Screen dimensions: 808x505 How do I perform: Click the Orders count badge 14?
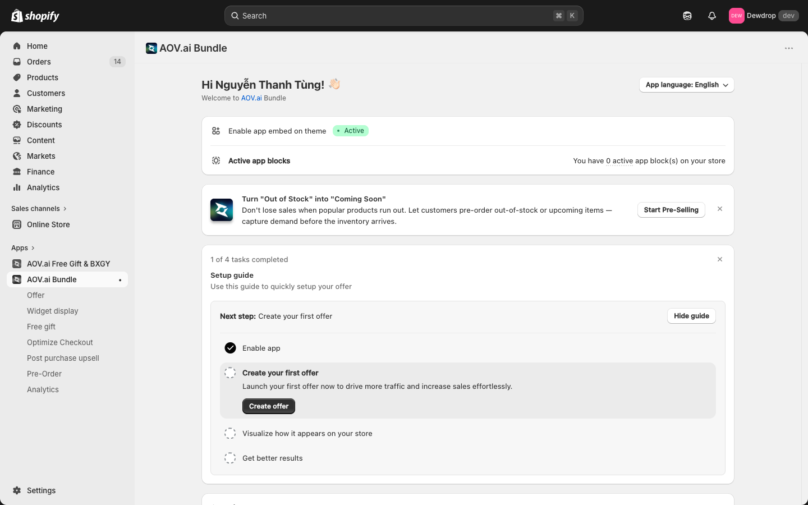[x=117, y=62]
